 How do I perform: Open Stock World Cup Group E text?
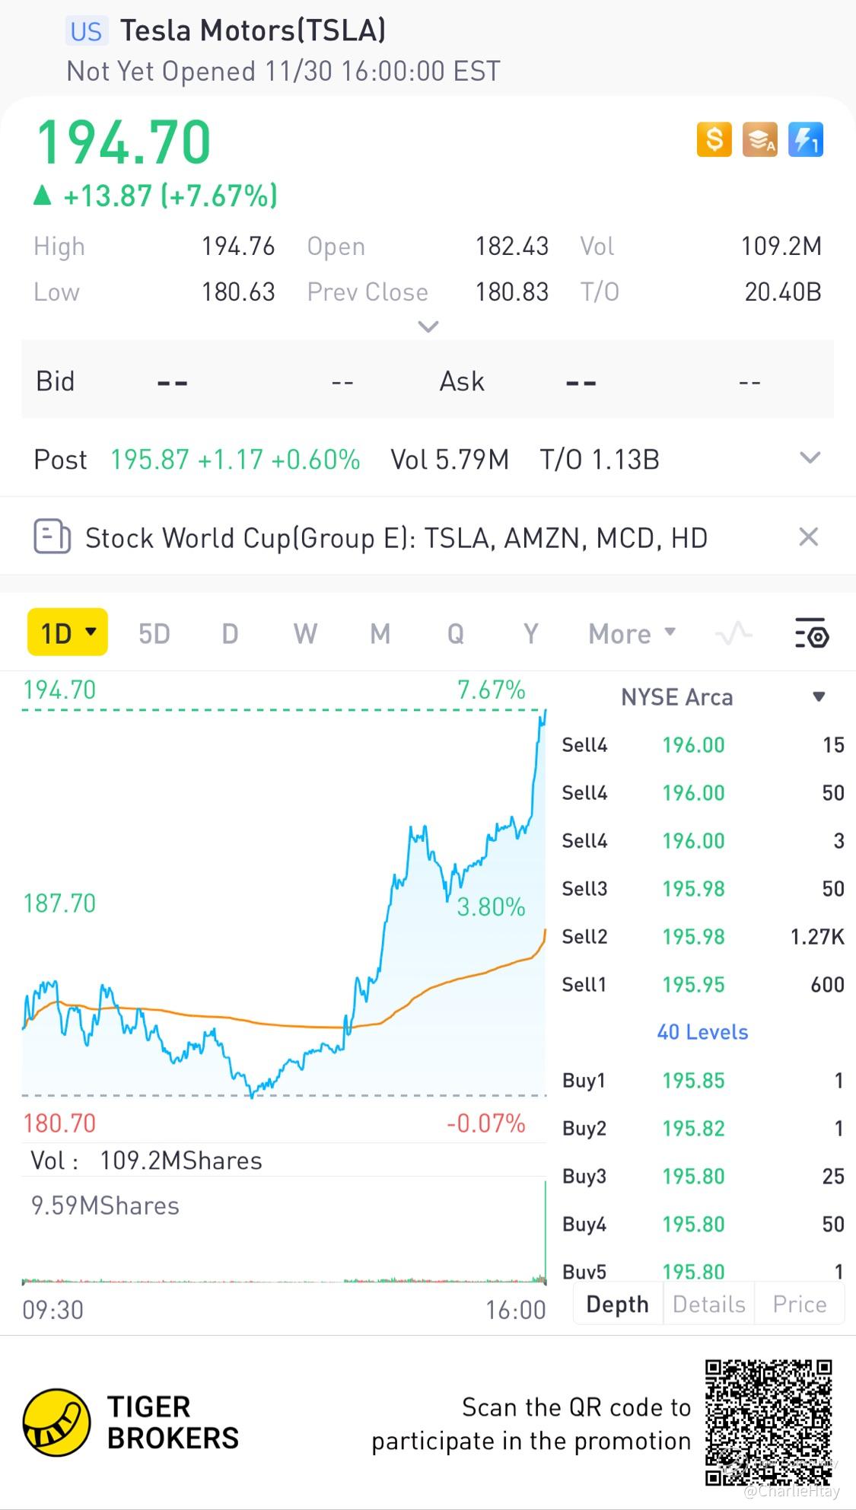pyautogui.click(x=396, y=538)
